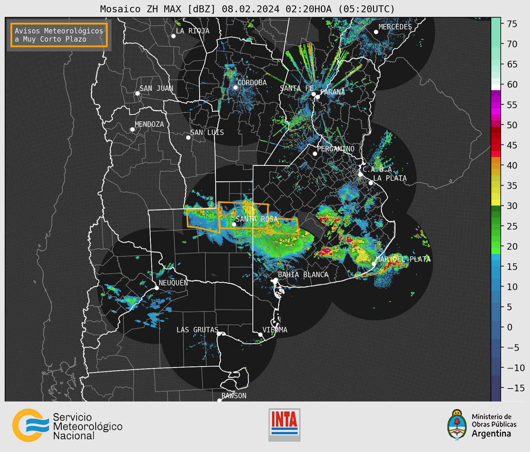
Task: Click the Pergamino city marker dot
Action: 315,154
